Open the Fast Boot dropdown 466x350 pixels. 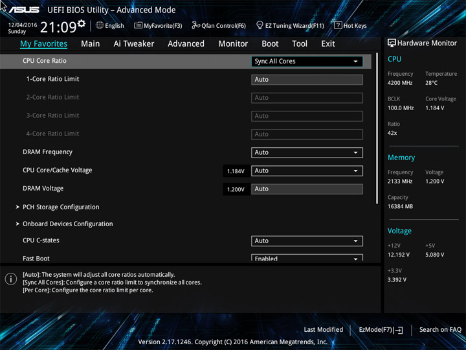point(307,258)
